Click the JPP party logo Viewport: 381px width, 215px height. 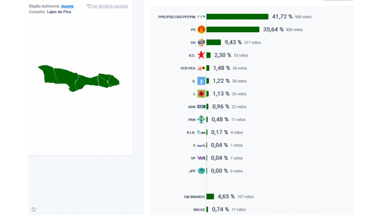(201, 171)
